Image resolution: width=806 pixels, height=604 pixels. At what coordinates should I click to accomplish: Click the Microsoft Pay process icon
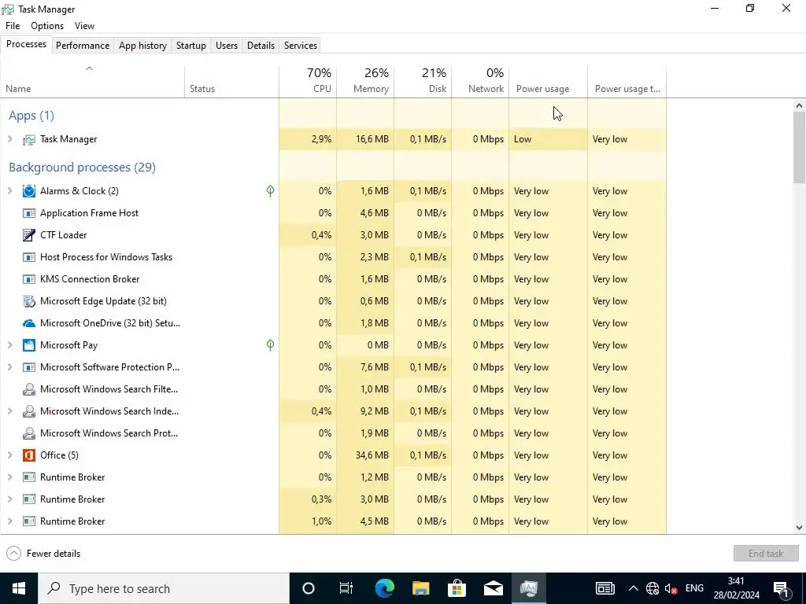point(29,345)
